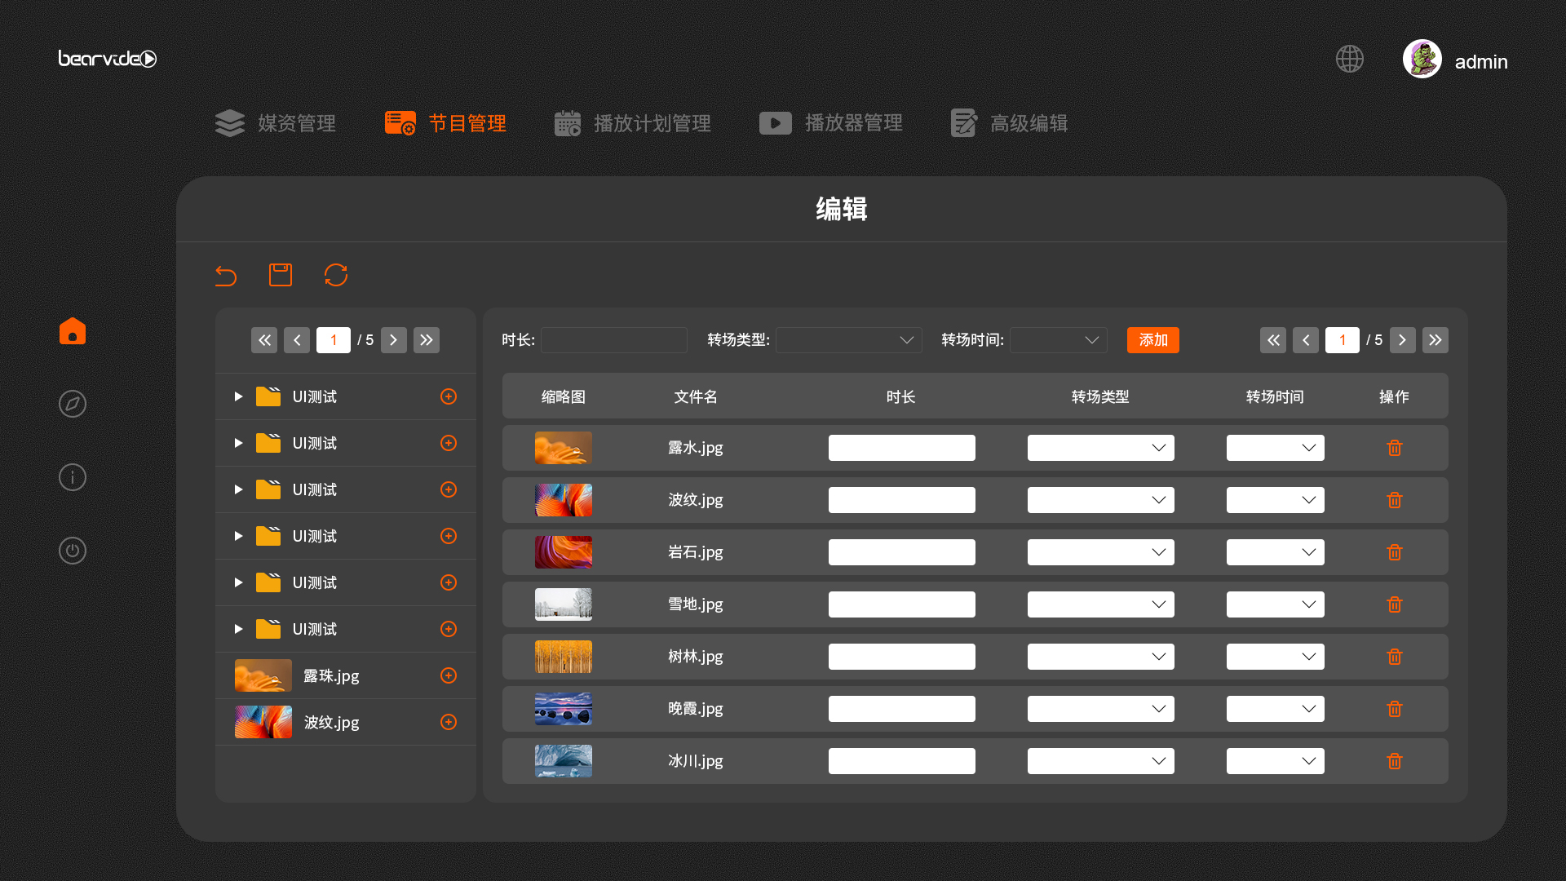Click the bearvideo logo
The height and width of the screenshot is (881, 1566).
coord(108,59)
